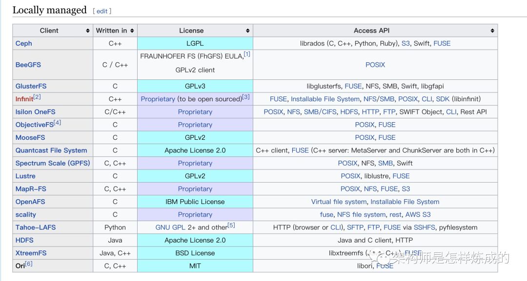Open the BeeGFS client link
The image size is (527, 281).
[28, 65]
